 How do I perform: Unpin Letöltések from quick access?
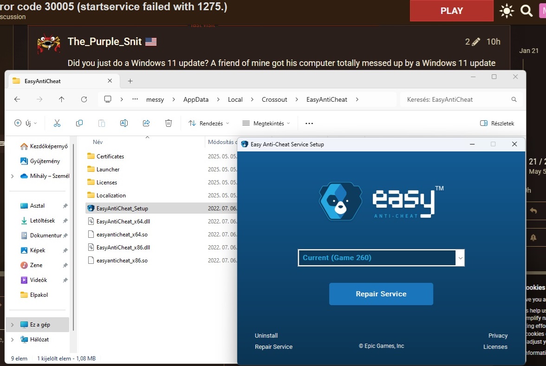(x=65, y=221)
